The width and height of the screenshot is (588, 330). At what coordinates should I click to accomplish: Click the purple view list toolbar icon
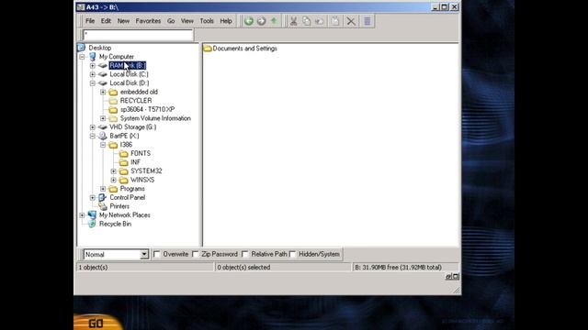(x=367, y=21)
